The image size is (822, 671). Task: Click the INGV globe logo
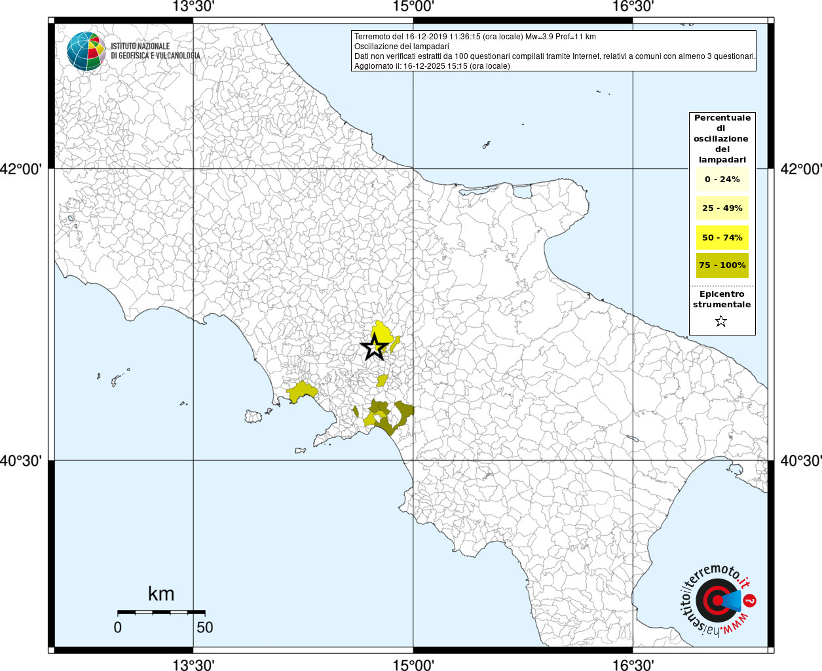coord(86,51)
